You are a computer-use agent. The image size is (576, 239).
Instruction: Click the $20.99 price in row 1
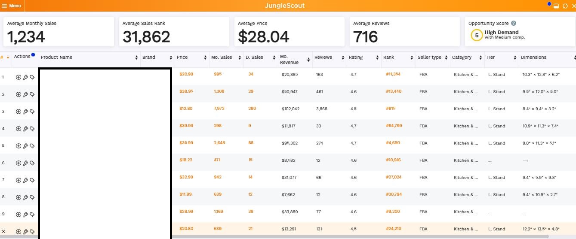[186, 74]
